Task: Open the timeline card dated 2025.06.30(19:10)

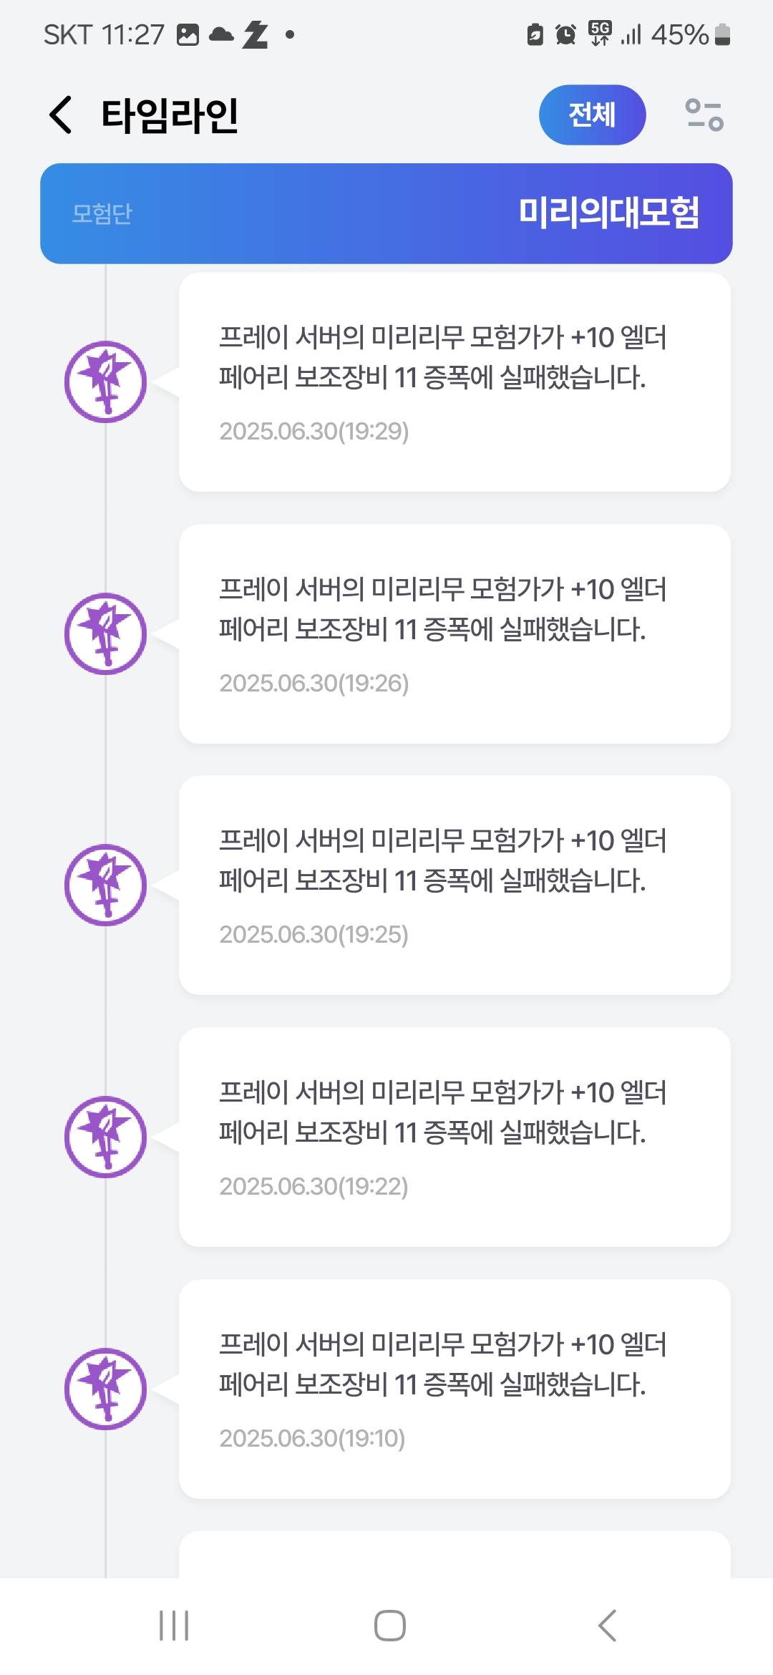Action: tap(454, 1389)
